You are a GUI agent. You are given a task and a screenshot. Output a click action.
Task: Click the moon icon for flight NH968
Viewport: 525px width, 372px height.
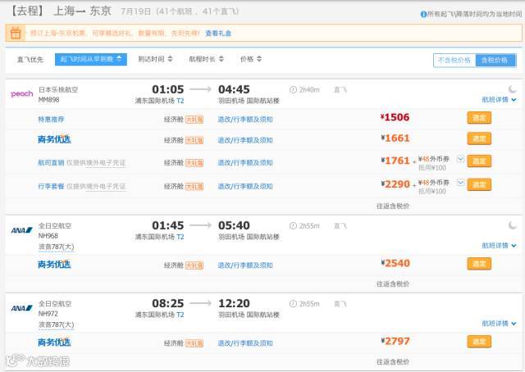pos(512,225)
